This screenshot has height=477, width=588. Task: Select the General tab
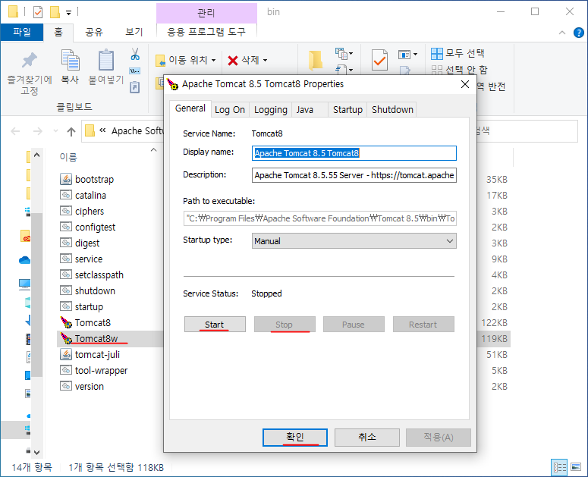[x=190, y=108]
